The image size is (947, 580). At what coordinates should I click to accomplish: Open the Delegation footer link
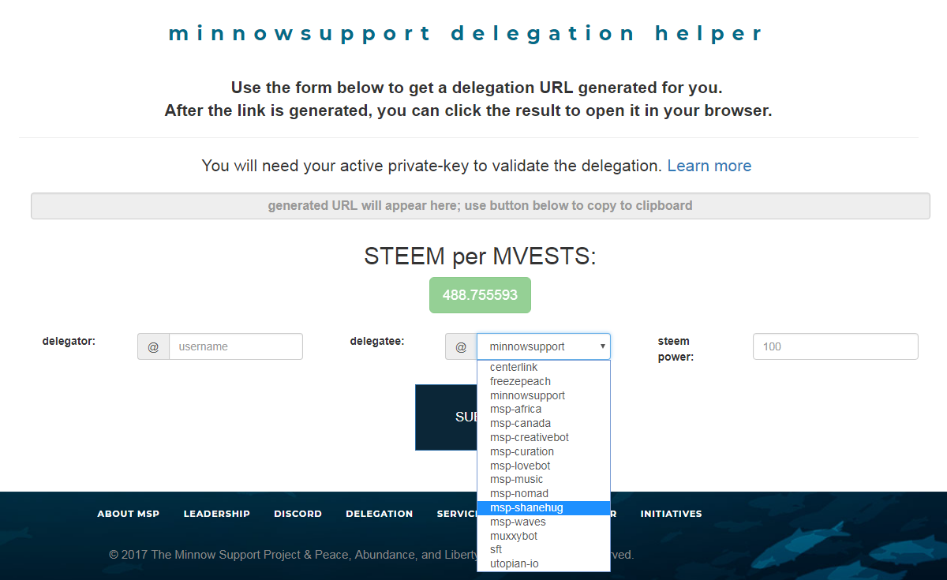380,514
